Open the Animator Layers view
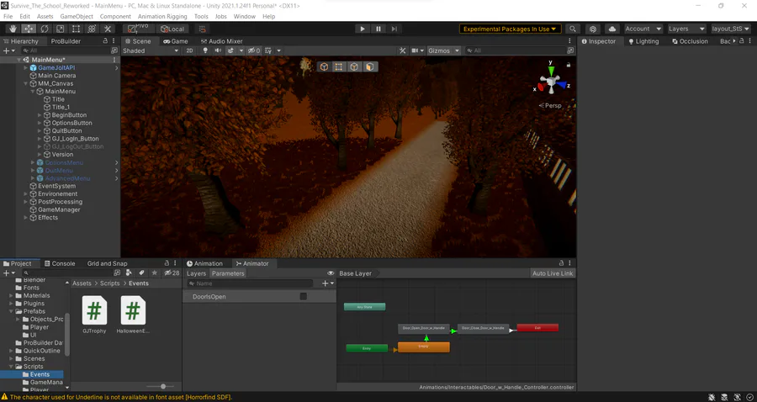The height and width of the screenshot is (402, 757). (196, 273)
